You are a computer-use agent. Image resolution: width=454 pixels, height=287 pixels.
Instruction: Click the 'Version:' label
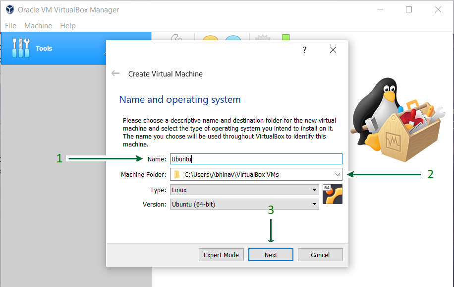click(x=155, y=204)
